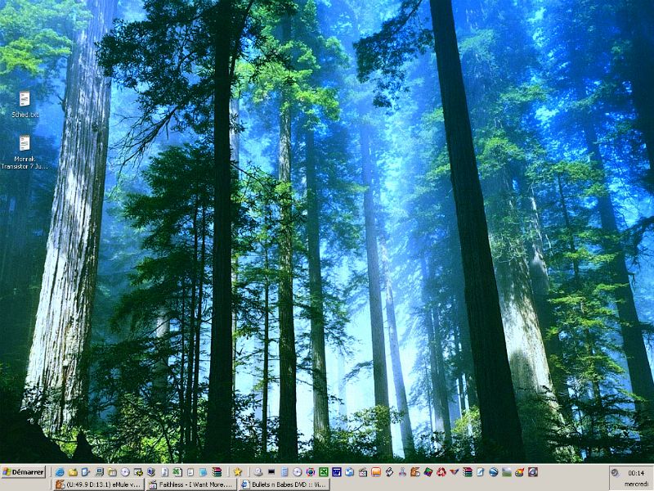Click the computer monitor quick launch icon

click(99, 472)
